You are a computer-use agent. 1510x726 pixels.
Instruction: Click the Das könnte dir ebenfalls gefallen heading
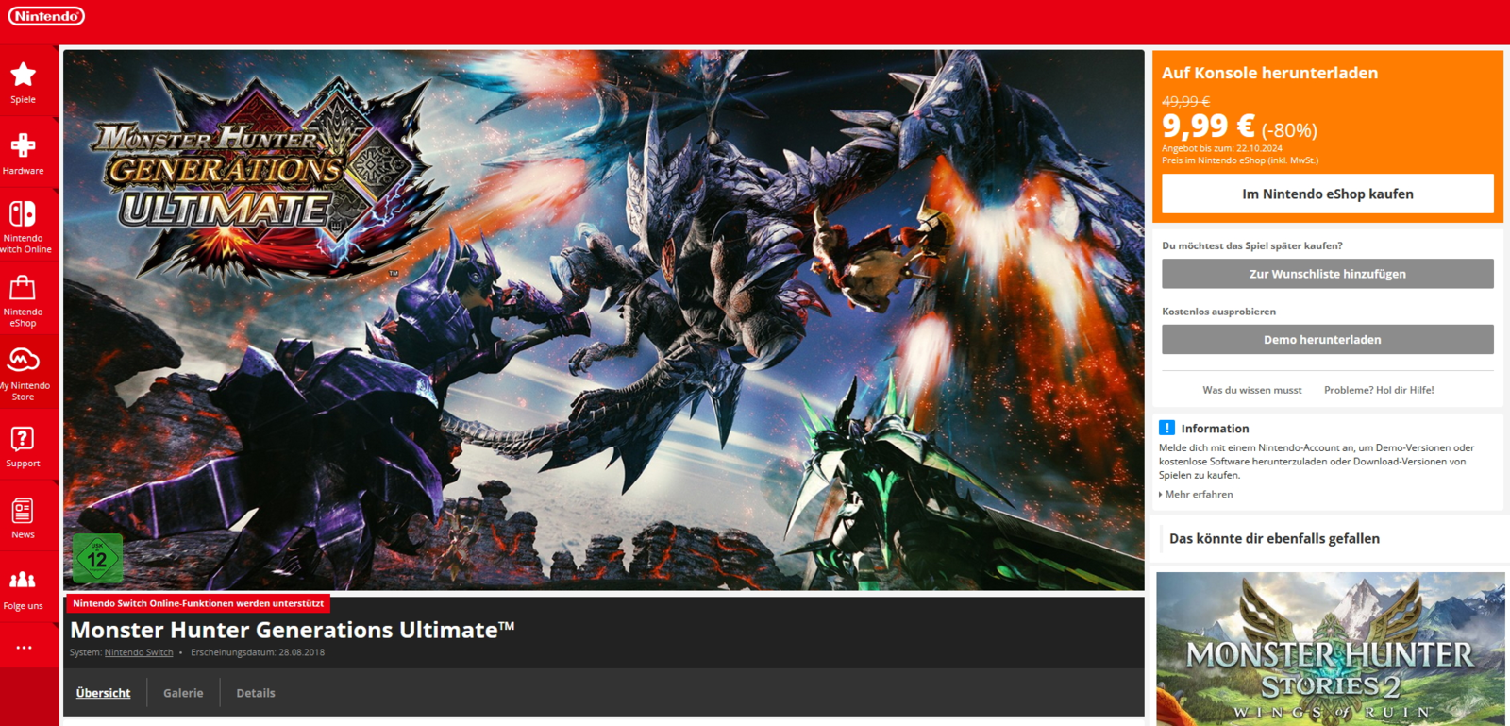1274,539
